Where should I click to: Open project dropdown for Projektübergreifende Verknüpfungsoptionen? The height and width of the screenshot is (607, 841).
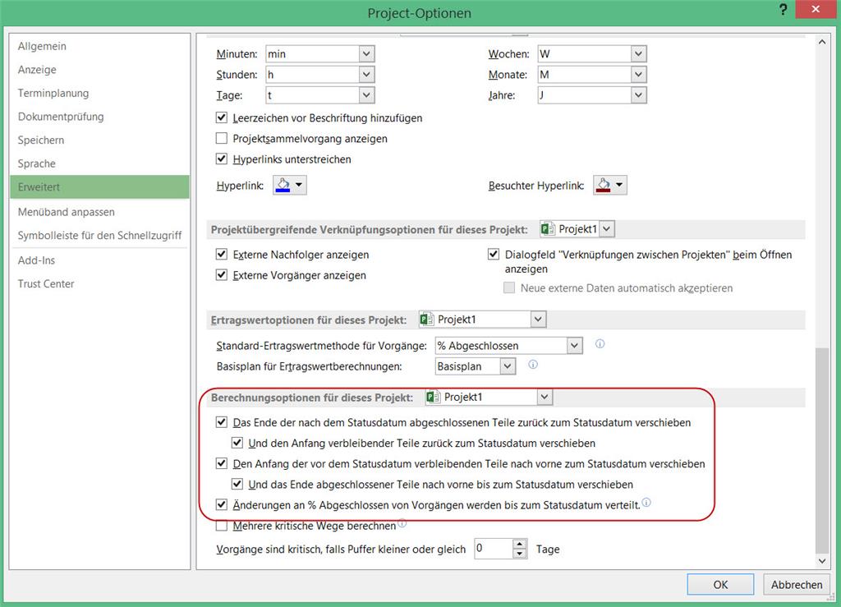[607, 229]
